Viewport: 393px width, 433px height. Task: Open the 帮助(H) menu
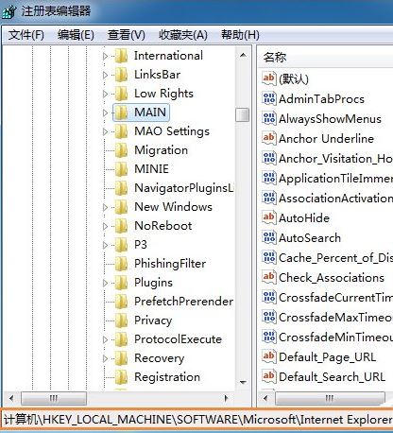[240, 35]
